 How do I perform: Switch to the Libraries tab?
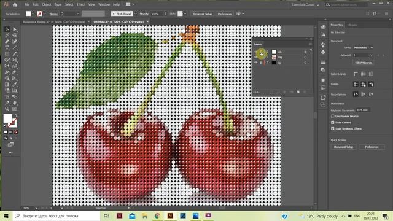click(x=352, y=25)
